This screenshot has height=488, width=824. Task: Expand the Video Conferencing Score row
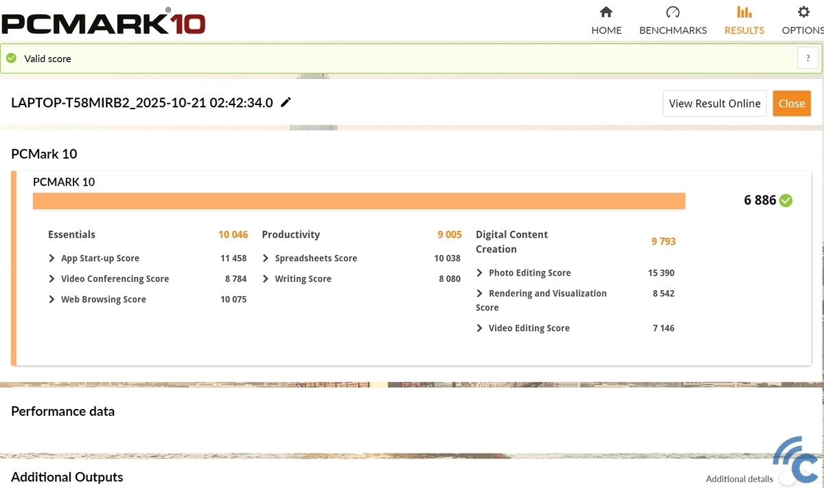tap(52, 279)
